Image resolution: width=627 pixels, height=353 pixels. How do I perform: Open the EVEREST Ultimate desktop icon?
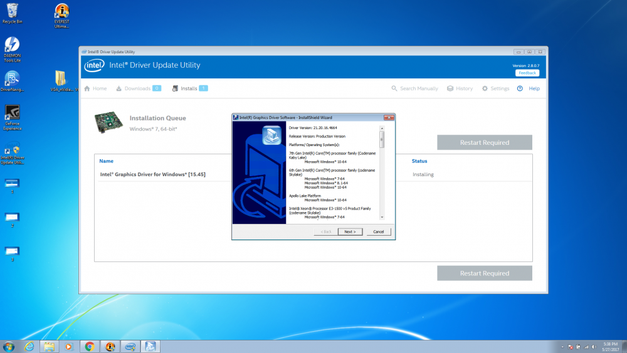[x=61, y=16]
